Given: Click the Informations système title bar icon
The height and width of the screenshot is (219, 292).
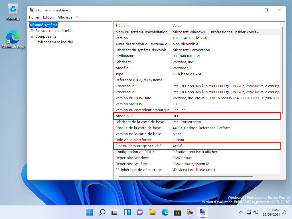Looking at the screenshot, I should click(x=31, y=10).
